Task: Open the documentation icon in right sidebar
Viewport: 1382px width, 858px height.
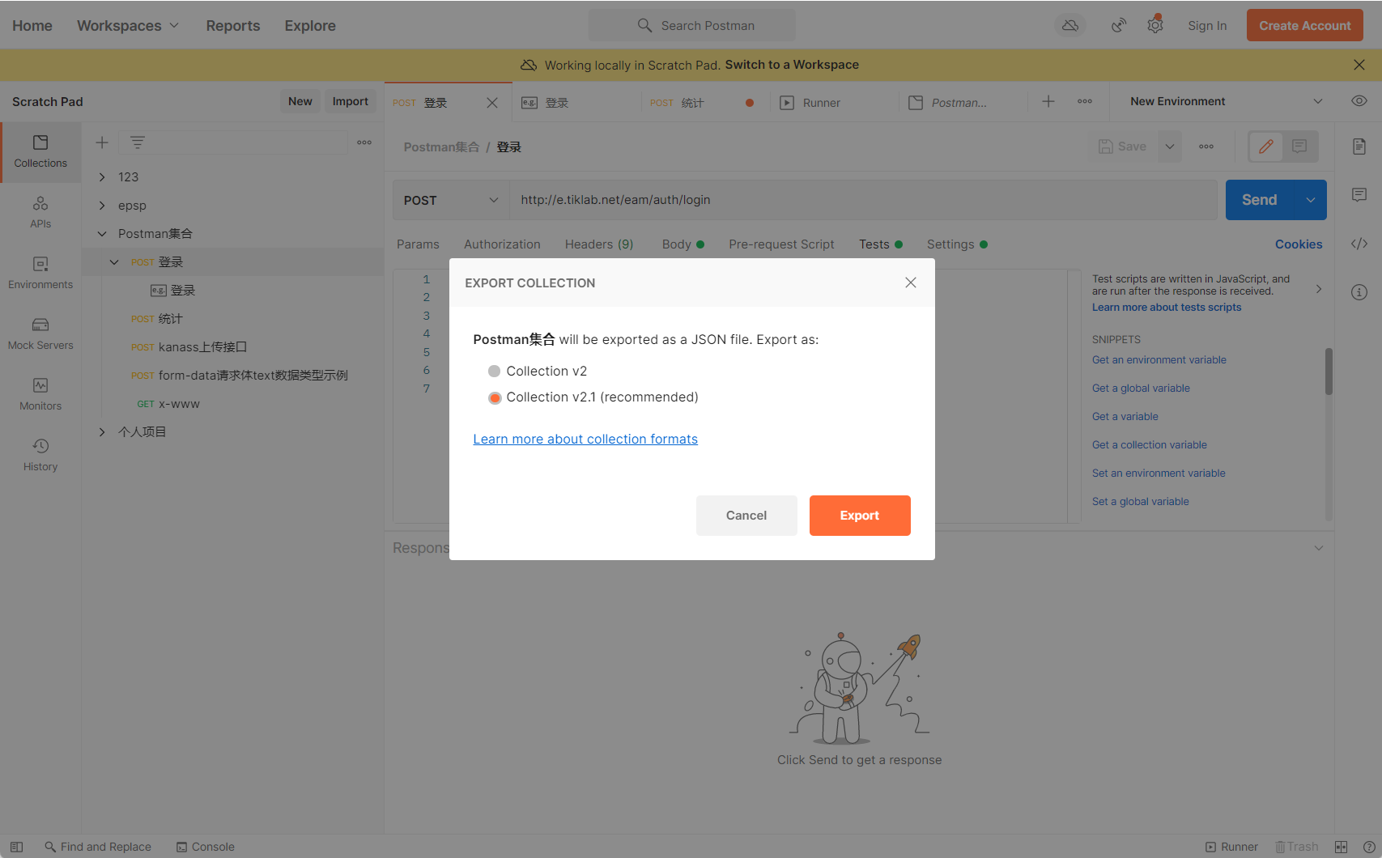Action: (x=1359, y=147)
